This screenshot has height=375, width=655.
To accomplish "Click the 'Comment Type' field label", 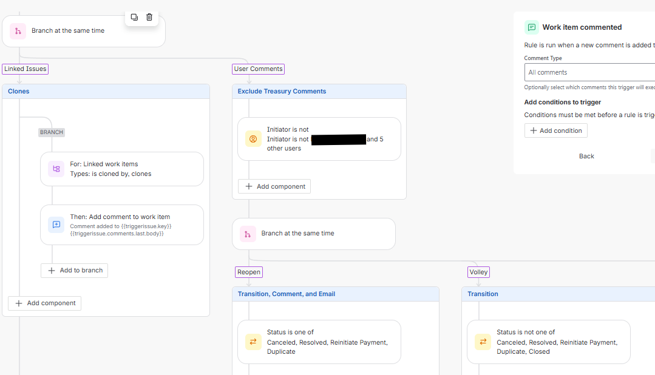I will [543, 58].
